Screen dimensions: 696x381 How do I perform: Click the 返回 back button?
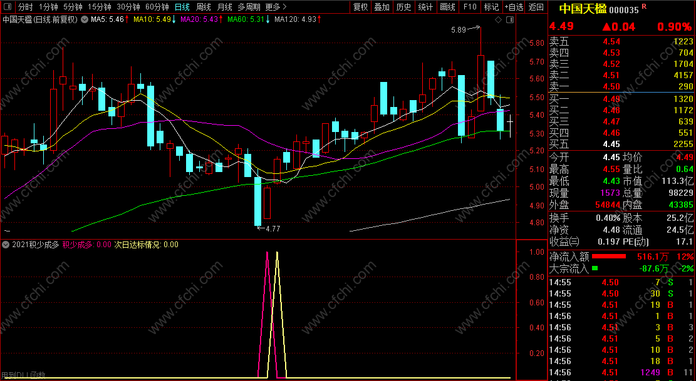[x=536, y=7]
